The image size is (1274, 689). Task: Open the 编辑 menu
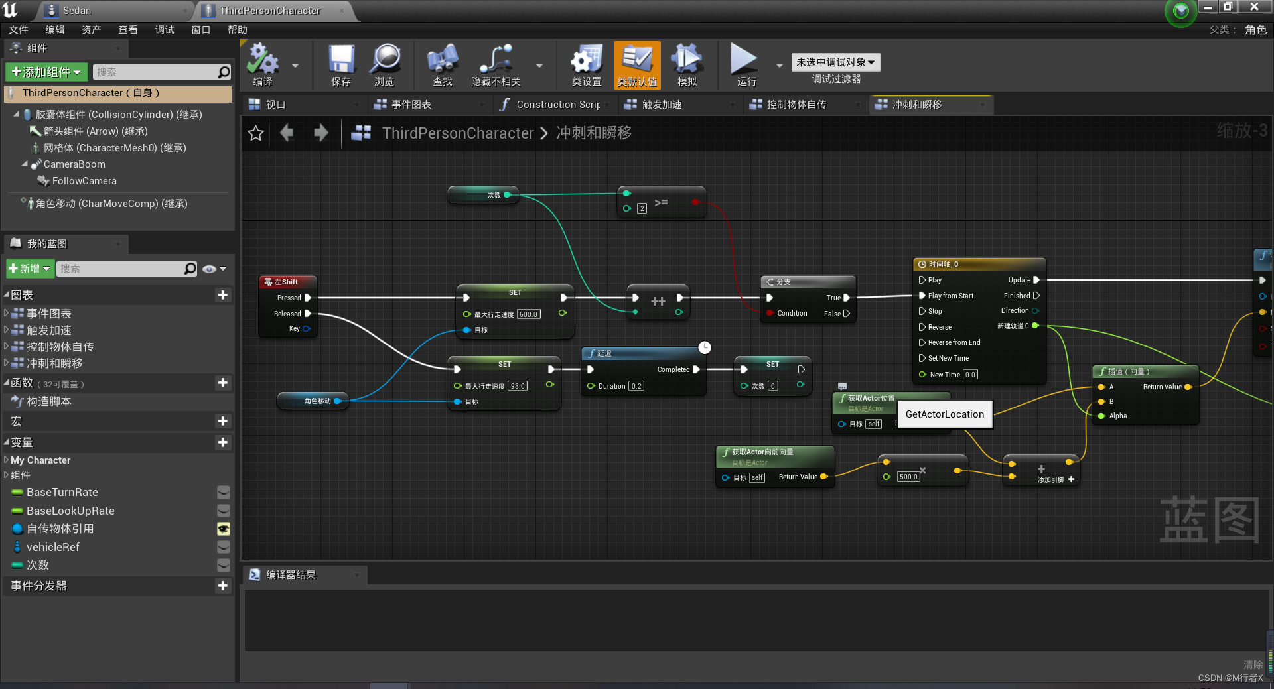point(55,30)
